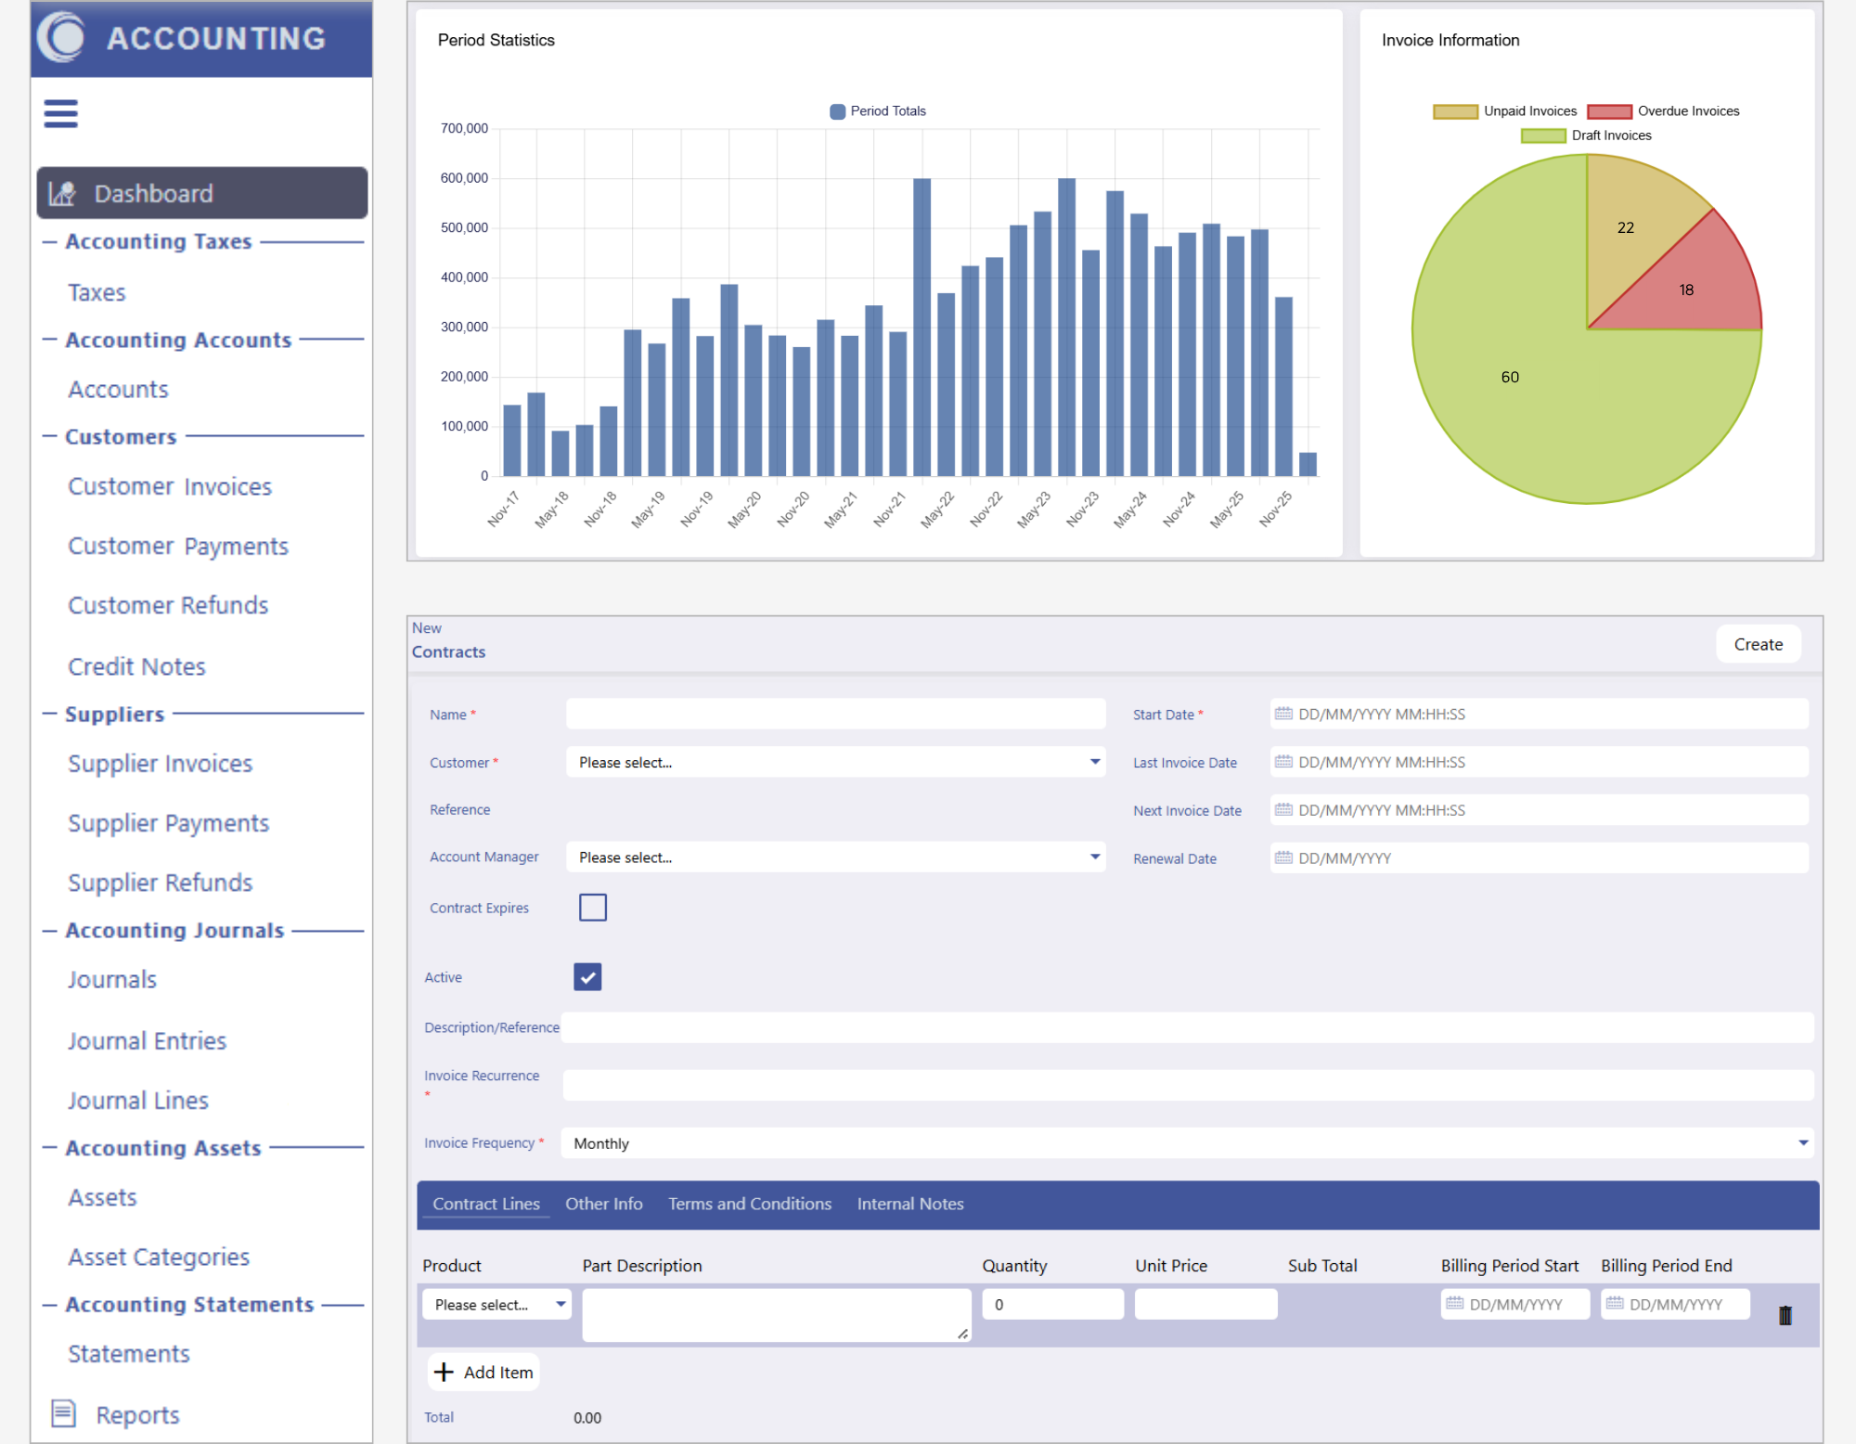1856x1444 pixels.
Task: Open Customer Payments page
Action: [x=178, y=546]
